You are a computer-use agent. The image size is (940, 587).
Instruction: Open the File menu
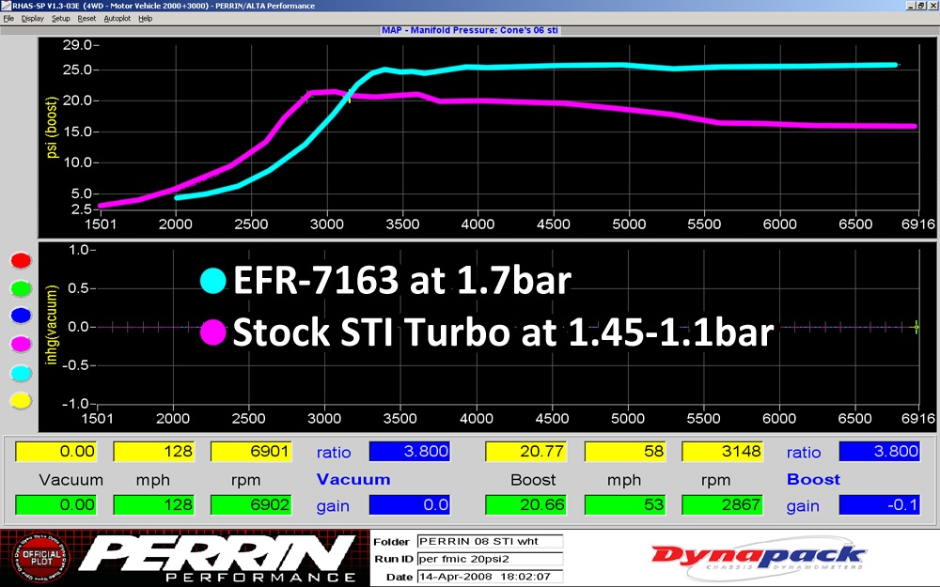pyautogui.click(x=8, y=19)
